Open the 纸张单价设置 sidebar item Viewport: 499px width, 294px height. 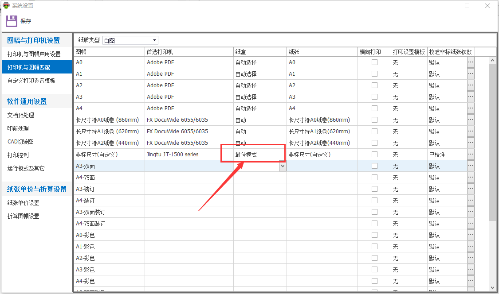[24, 203]
